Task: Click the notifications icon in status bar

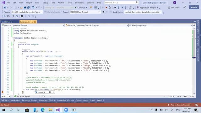Action: click(x=197, y=105)
